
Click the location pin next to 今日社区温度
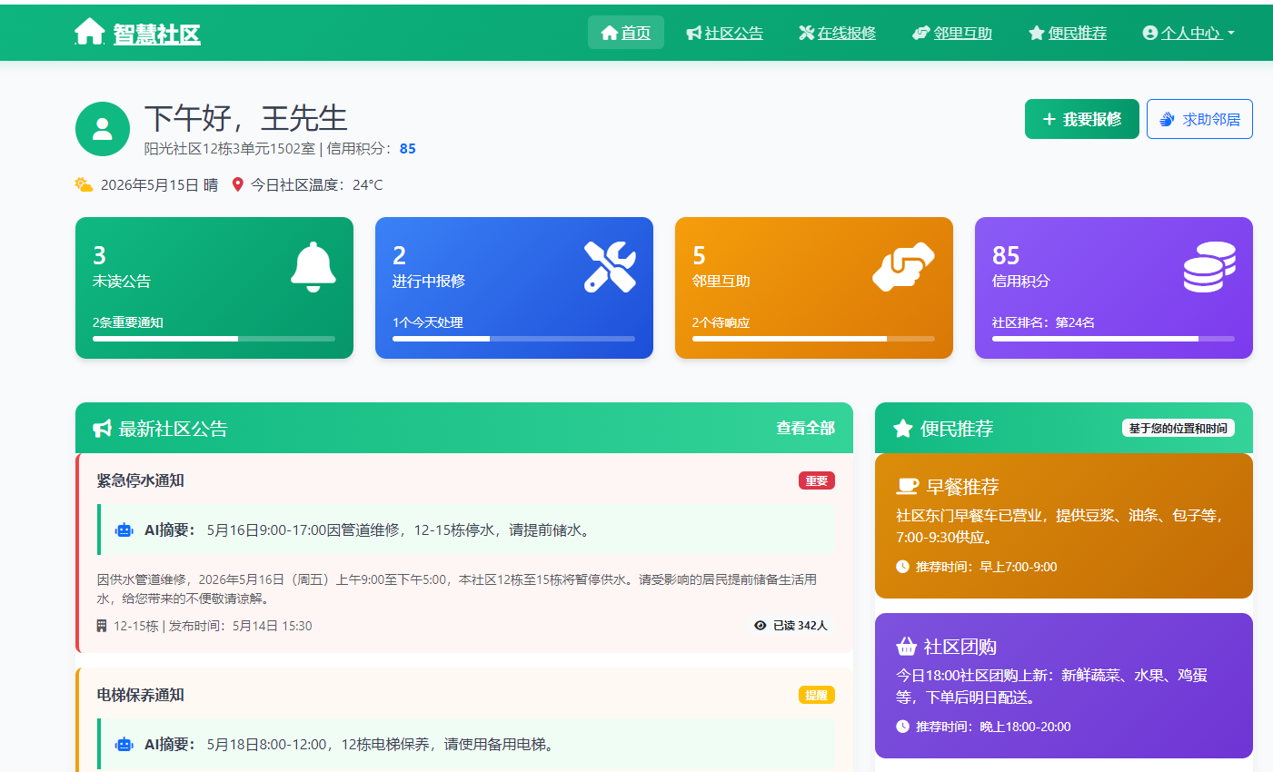pyautogui.click(x=238, y=184)
